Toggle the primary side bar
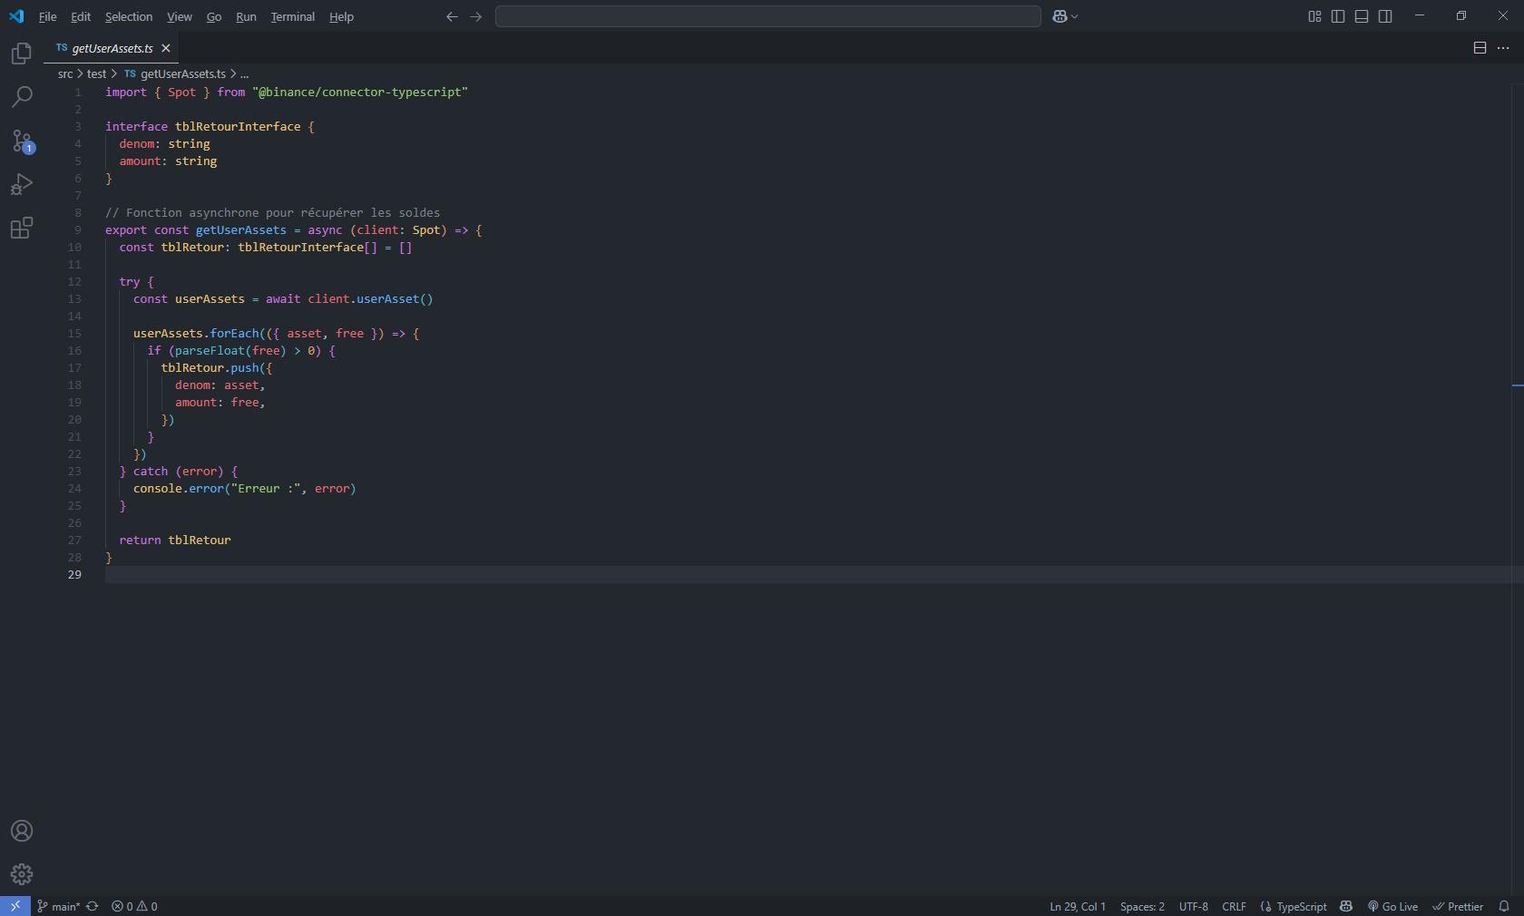The height and width of the screenshot is (916, 1524). (1338, 16)
